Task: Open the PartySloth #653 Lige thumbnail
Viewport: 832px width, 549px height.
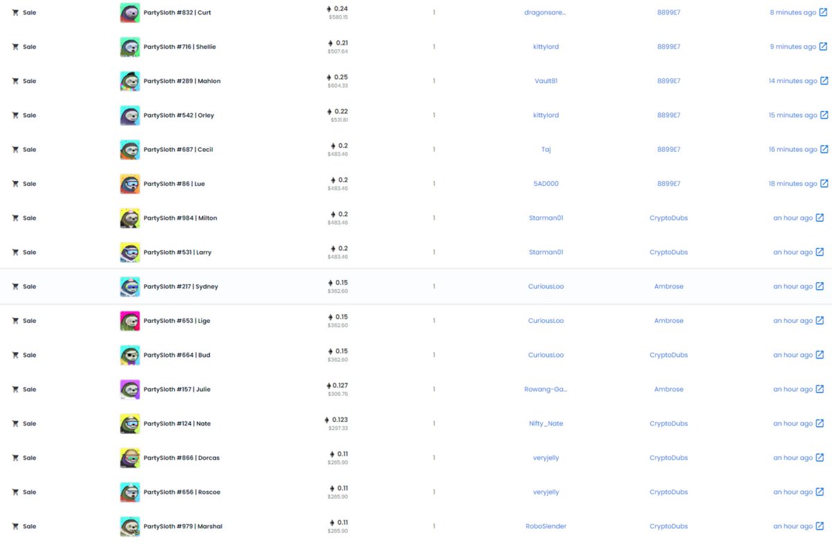Action: pos(130,321)
